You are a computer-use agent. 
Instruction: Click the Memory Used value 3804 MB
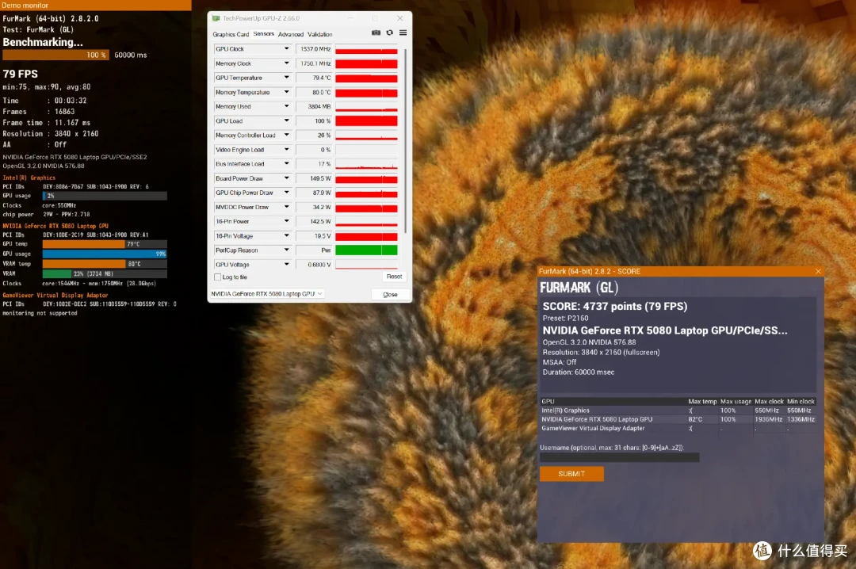tap(314, 106)
